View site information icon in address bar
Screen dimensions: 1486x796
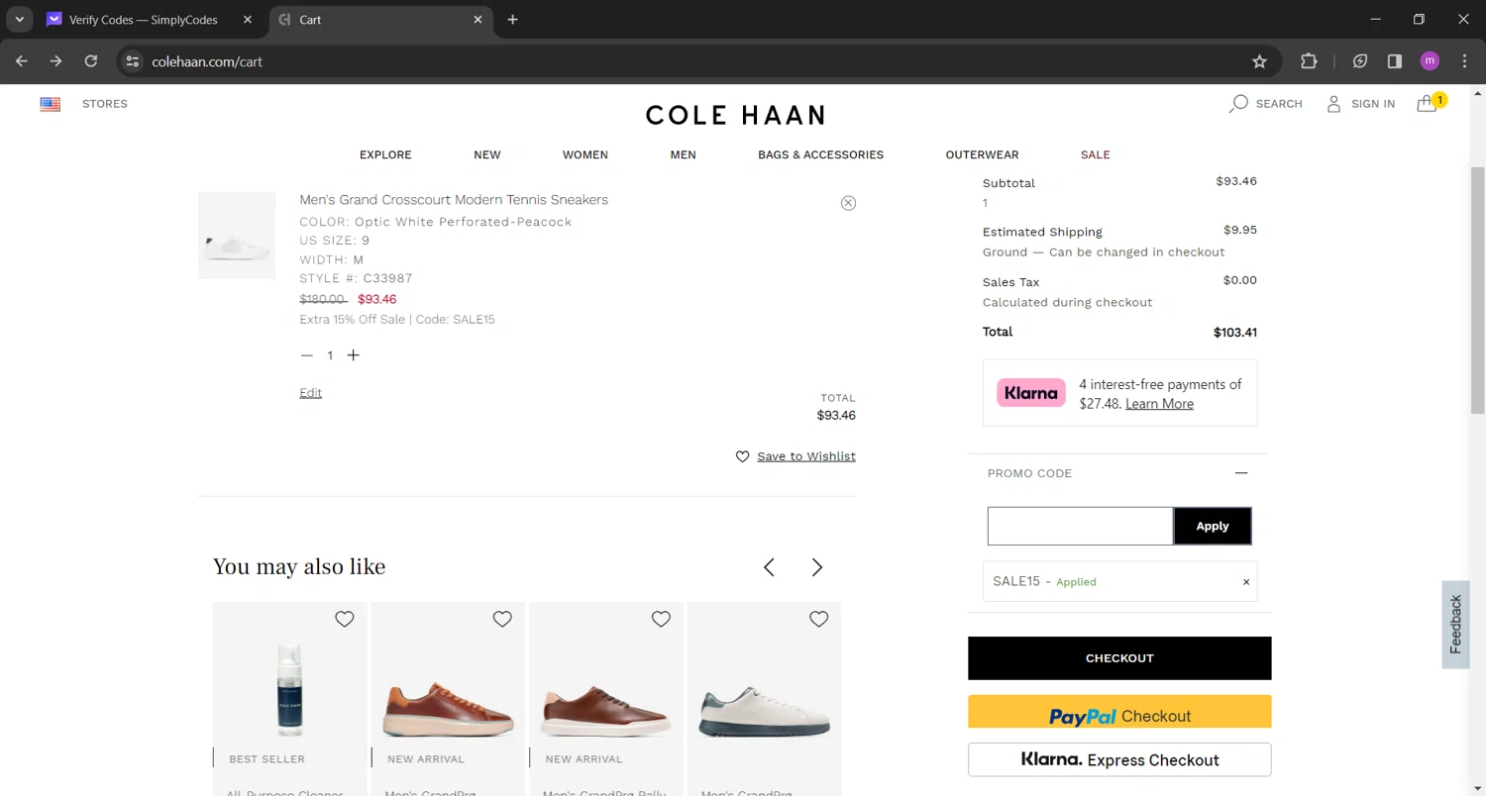click(x=132, y=61)
